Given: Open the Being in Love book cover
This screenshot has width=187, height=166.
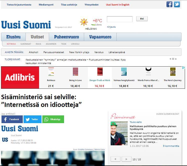Looking at the screenshot, I should click(75, 72).
